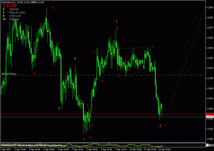
Task: Click the 9 Apr 12:00 time label
Action: [x=121, y=149]
